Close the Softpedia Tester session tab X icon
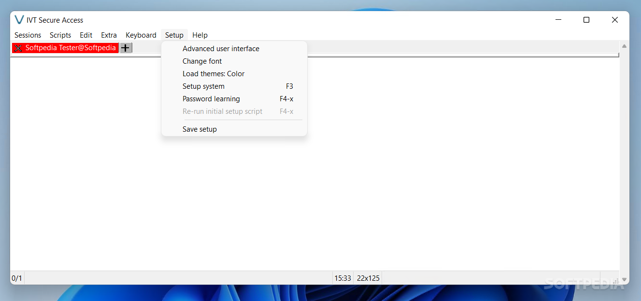The width and height of the screenshot is (641, 301). 18,48
